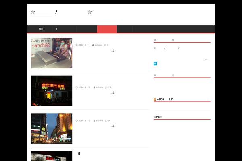
Task: Select the red highlighted navigation tab
Action: [x=107, y=29]
